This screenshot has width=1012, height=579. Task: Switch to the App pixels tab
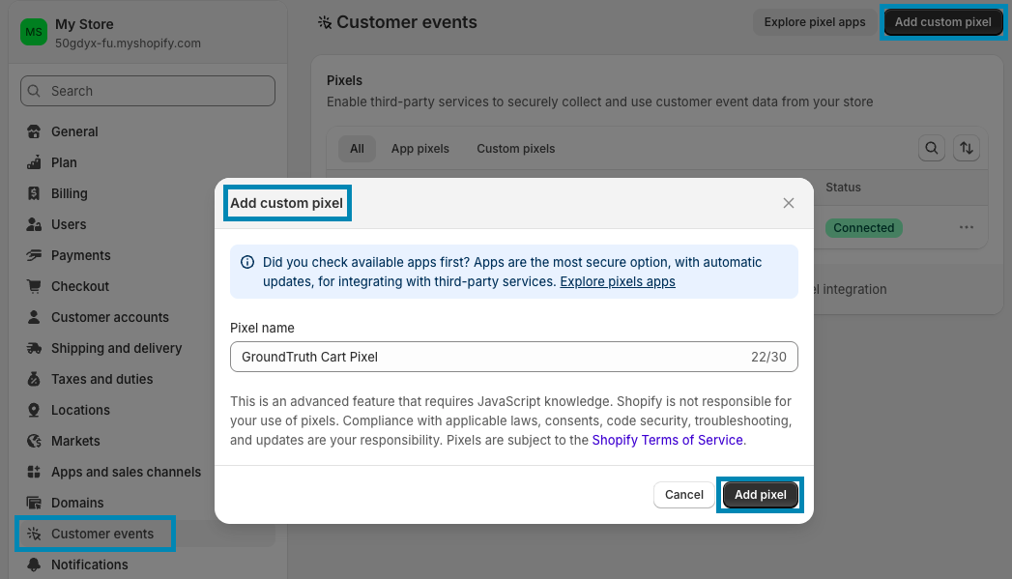[420, 149]
